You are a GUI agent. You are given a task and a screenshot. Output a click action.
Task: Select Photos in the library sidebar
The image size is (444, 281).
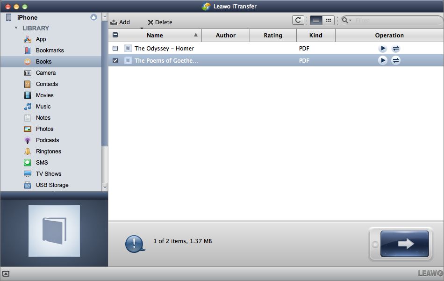coord(44,129)
